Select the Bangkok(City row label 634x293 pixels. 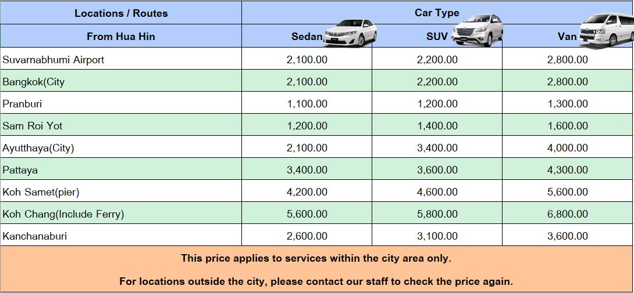[34, 81]
